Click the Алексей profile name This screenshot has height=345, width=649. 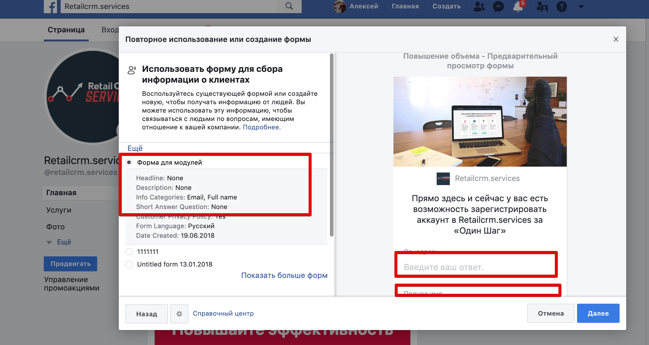pyautogui.click(x=364, y=6)
